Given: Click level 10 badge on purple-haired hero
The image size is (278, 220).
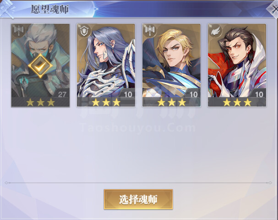Looking at the screenshot, I should click(128, 94).
